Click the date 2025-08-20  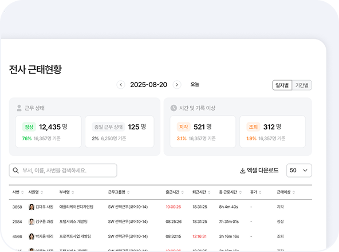[x=148, y=85]
